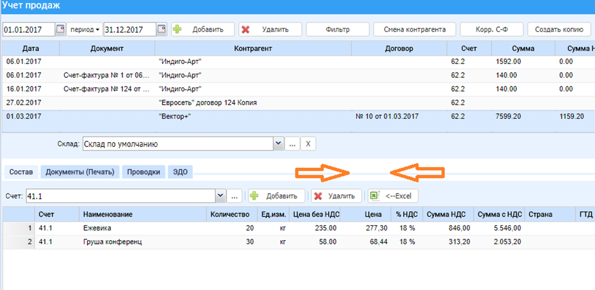Click the Цена без НДС column header
This screenshot has width=595, height=290.
pos(315,215)
